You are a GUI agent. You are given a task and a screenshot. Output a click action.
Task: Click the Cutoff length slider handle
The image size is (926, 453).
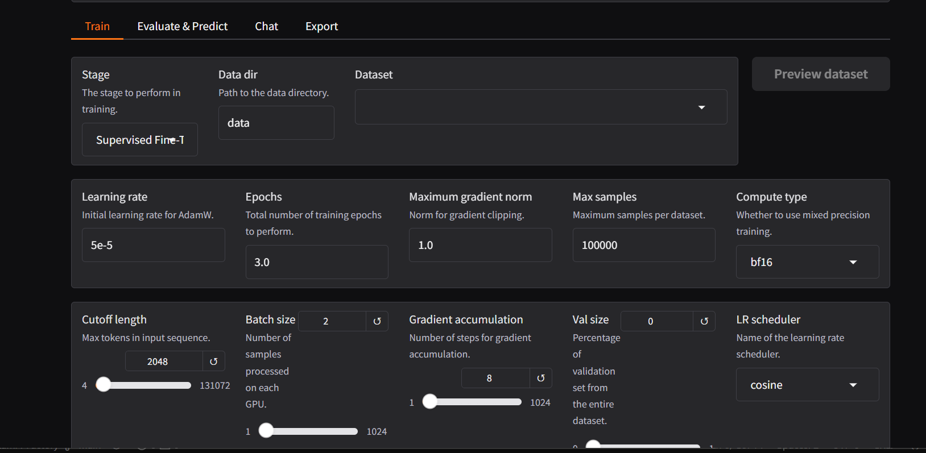(103, 385)
